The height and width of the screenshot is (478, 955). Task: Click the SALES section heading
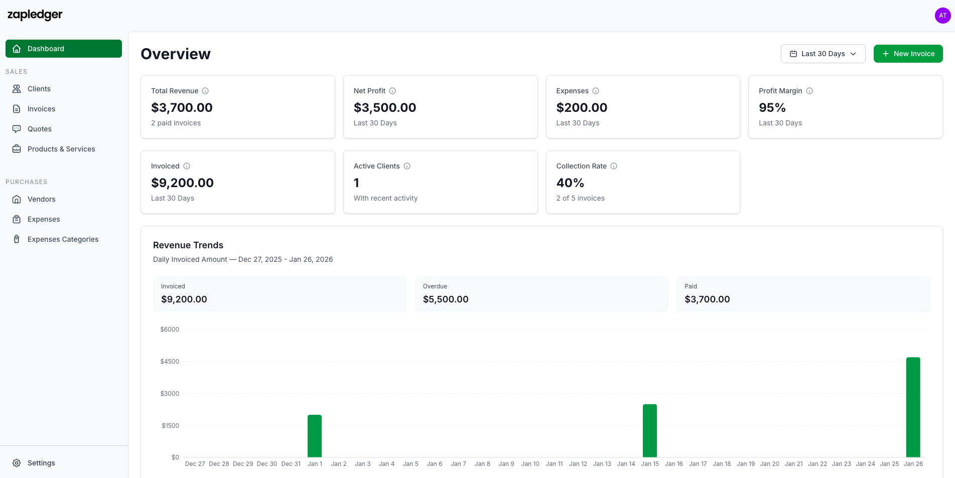coord(17,71)
